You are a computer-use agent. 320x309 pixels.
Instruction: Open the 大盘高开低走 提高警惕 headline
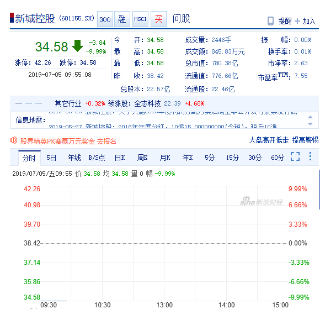pos(284,140)
